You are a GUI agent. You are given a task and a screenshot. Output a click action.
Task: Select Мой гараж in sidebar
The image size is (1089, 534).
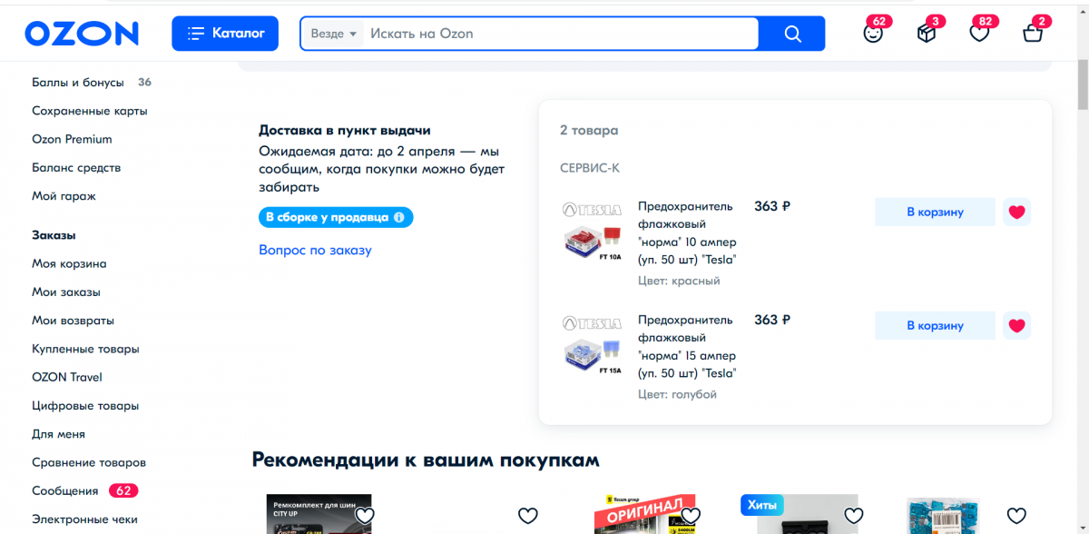point(64,196)
